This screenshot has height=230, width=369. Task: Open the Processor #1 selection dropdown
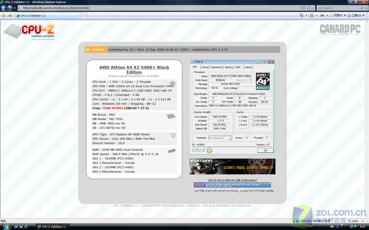point(220,138)
